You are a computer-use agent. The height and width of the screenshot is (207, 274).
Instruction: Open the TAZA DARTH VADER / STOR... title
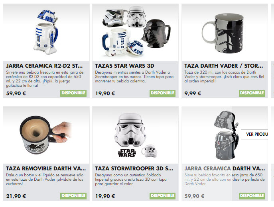tap(224, 66)
